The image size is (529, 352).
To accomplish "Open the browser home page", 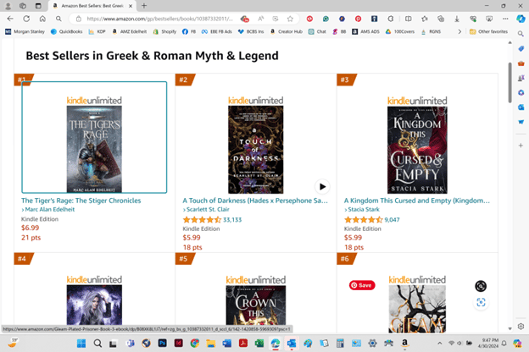I will point(42,19).
